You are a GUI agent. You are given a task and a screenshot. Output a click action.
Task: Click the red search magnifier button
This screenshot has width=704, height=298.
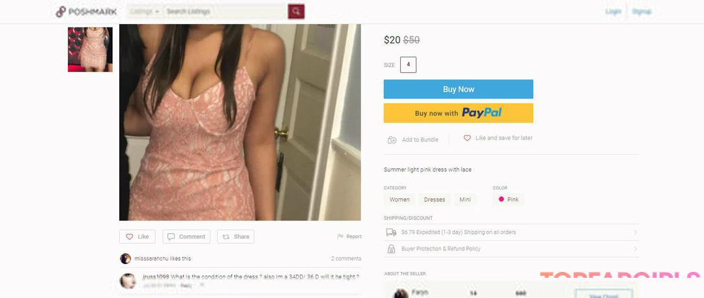(296, 12)
